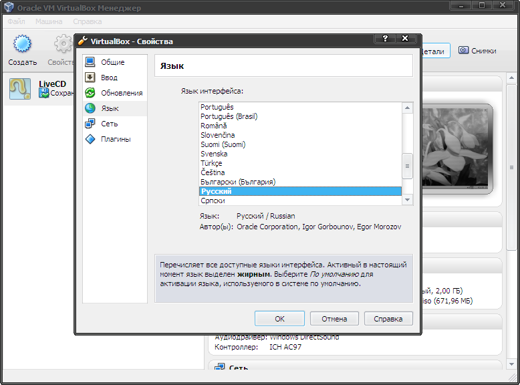Screen dimensions: 520x385
Task: Select Српски language
Action: [301, 201]
